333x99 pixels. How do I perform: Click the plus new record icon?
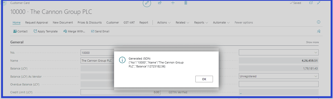[173, 3]
